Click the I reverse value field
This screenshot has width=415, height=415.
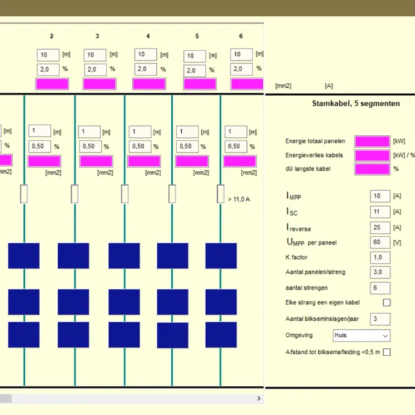[380, 227]
